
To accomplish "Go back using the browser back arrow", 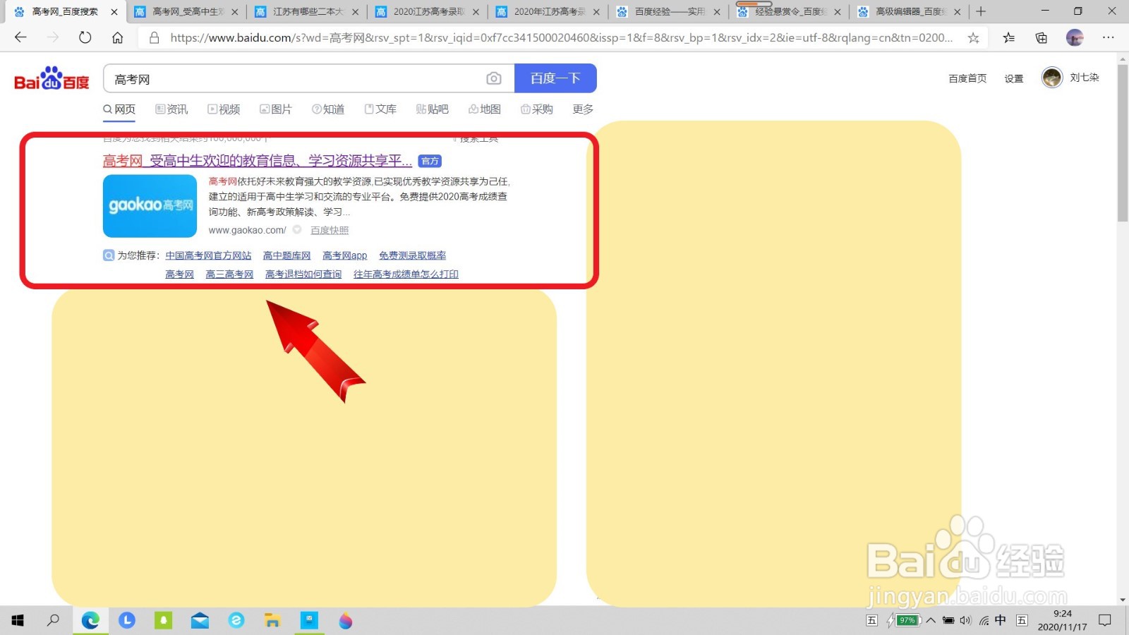I will 20,37.
